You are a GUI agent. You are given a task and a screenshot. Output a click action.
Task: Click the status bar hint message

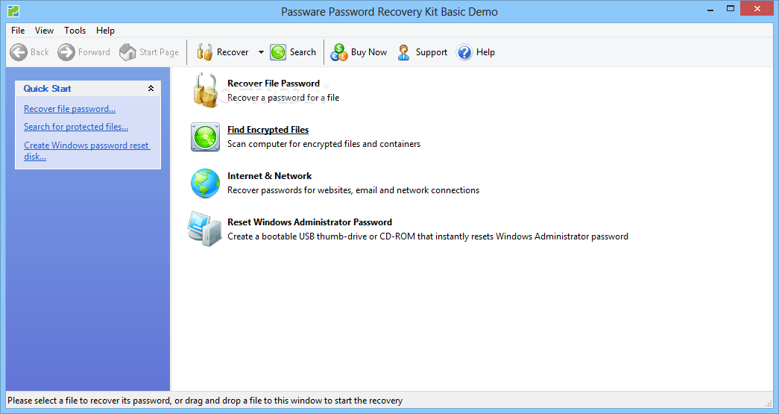(205, 401)
